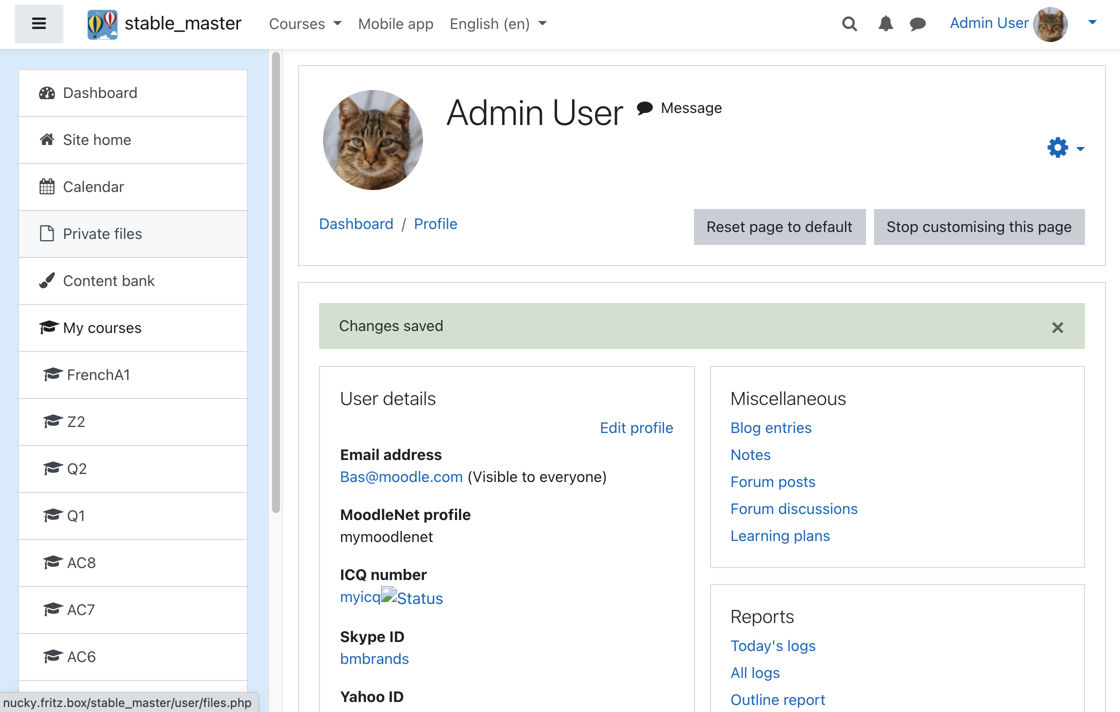Click the Admin User name in header
Screen dimensions: 1120x712
pyautogui.click(x=989, y=23)
